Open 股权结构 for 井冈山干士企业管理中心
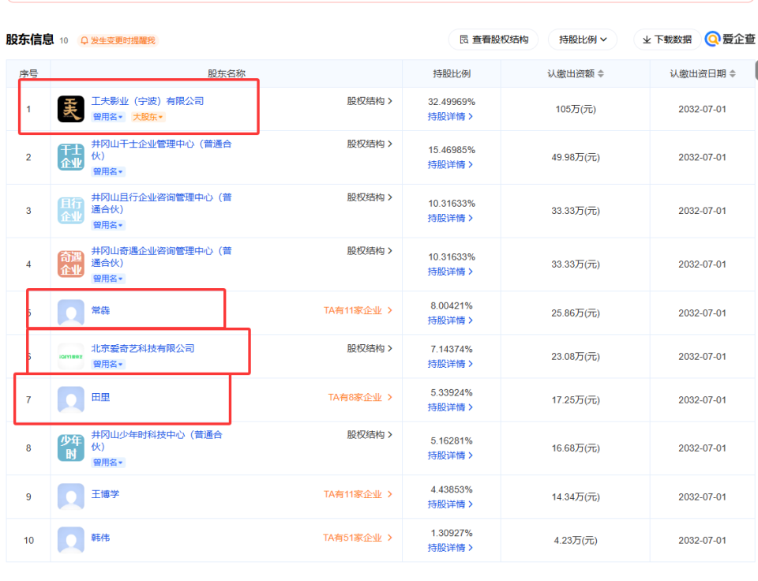 coord(371,144)
